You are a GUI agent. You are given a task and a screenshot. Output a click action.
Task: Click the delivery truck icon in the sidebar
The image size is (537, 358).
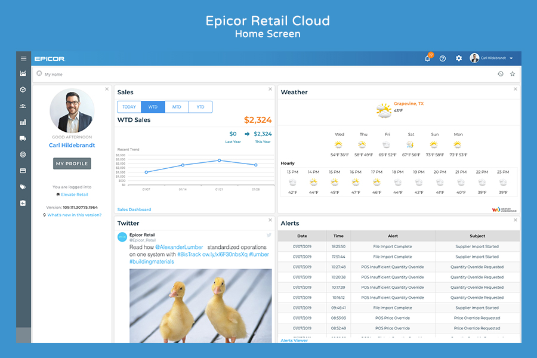pyautogui.click(x=23, y=138)
